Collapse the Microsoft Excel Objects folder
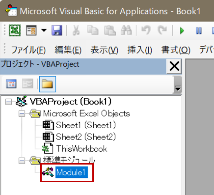214x195 pixels. pos(22,113)
